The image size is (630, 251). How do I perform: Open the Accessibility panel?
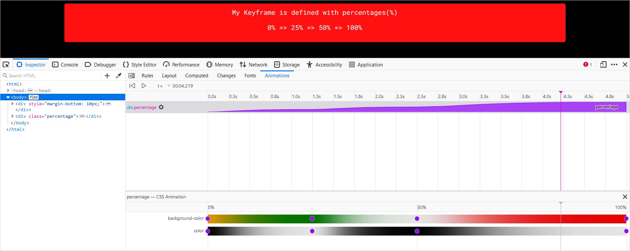[324, 64]
